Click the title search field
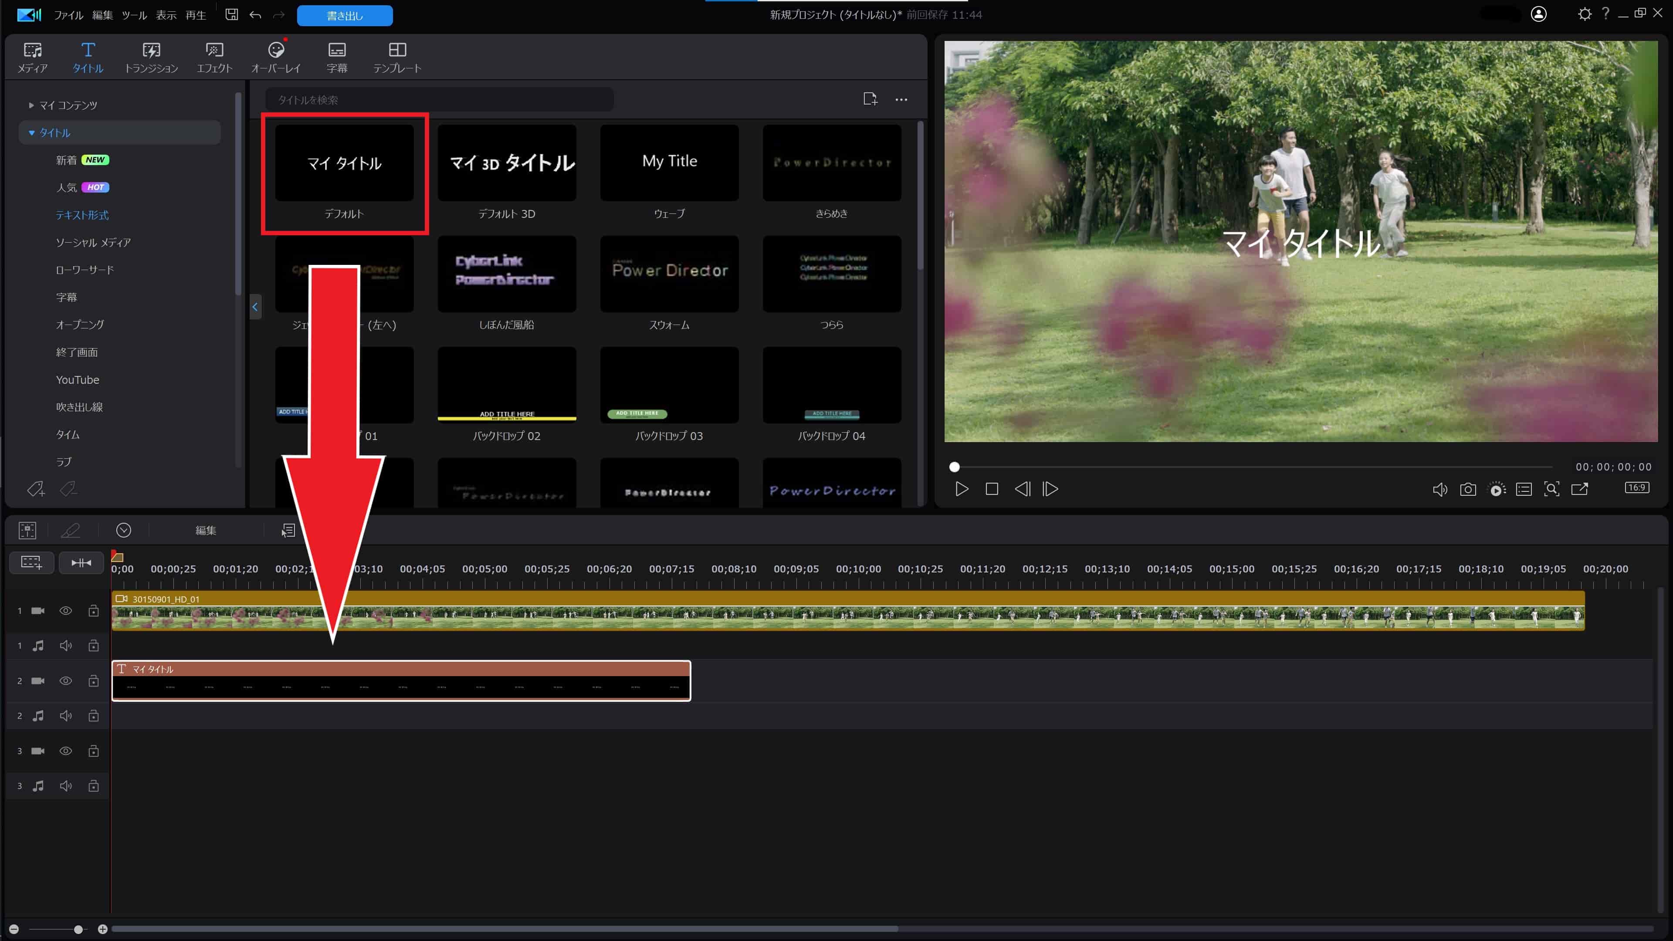The height and width of the screenshot is (941, 1673). [440, 99]
